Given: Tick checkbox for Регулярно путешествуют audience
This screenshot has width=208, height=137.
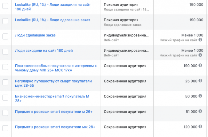Looking at the screenshot, I should pos(5,82).
